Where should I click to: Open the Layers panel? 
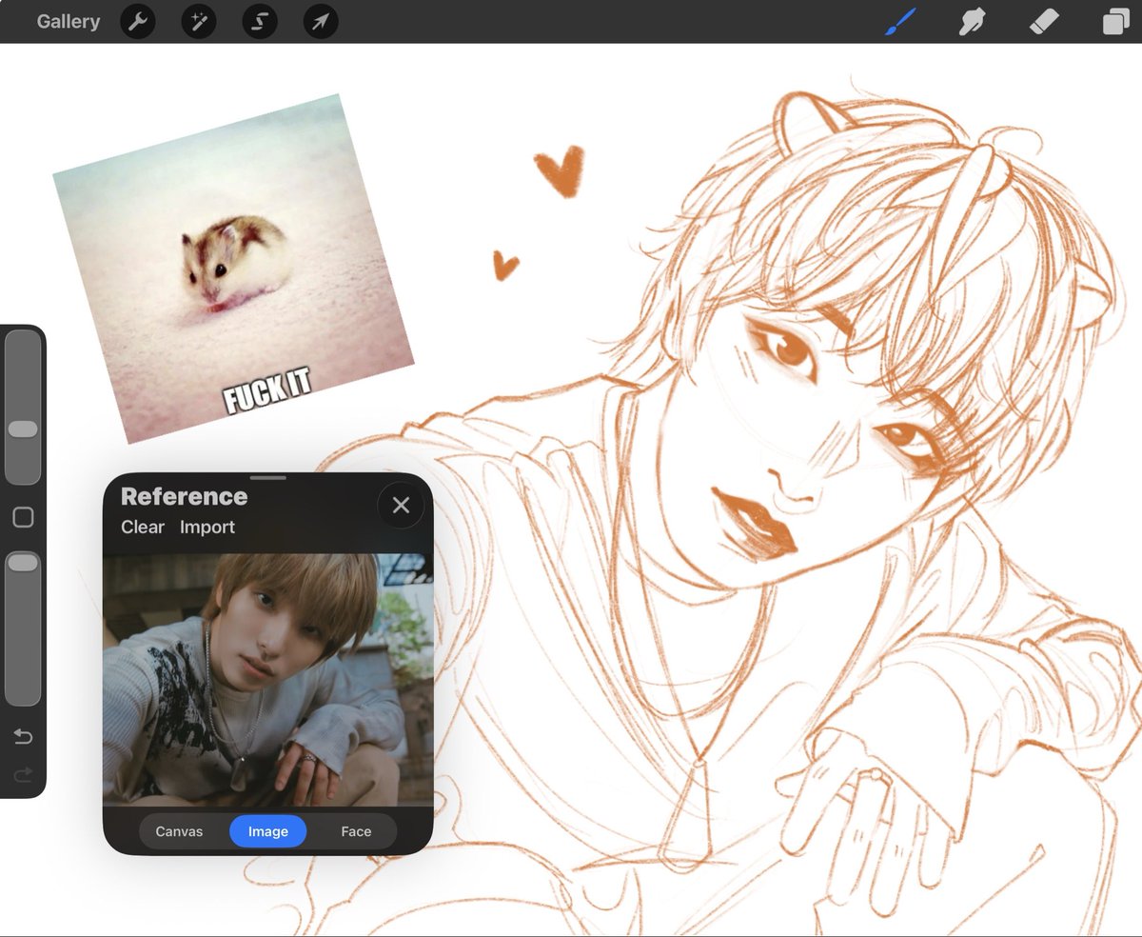[1115, 21]
